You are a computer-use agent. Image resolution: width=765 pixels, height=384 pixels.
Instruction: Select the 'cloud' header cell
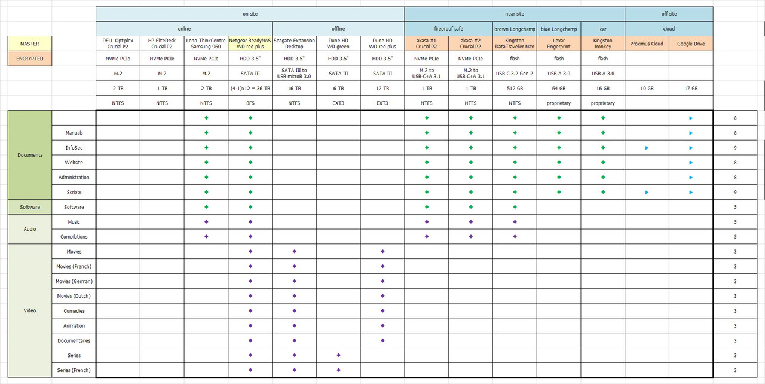(x=669, y=29)
